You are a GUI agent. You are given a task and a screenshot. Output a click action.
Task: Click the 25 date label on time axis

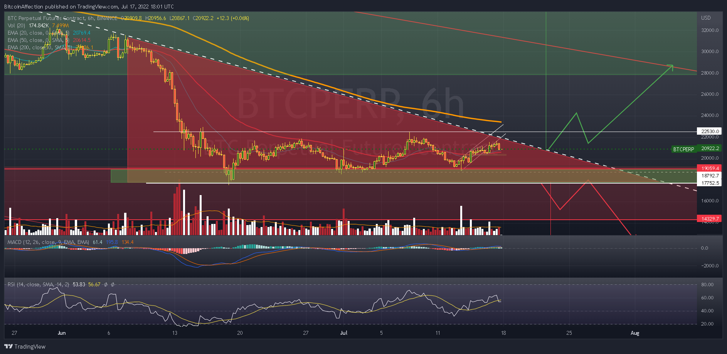pyautogui.click(x=569, y=333)
